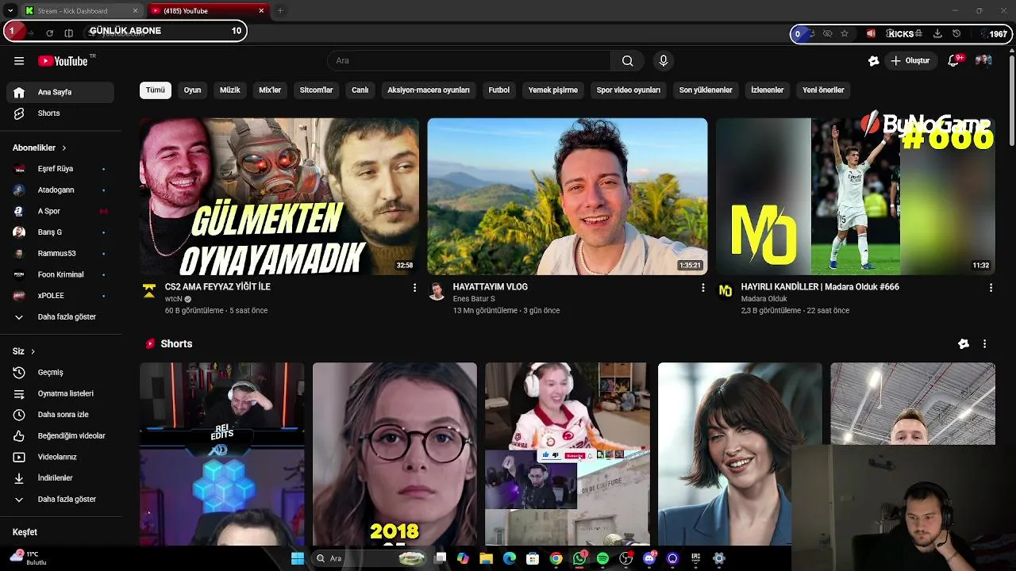This screenshot has width=1016, height=571.
Task: Open Epic Games Launcher from taskbar
Action: (695, 558)
